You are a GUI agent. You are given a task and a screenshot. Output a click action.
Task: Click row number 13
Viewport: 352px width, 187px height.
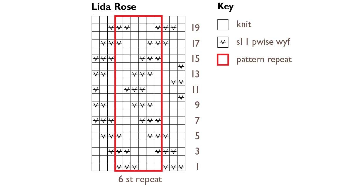195,74
